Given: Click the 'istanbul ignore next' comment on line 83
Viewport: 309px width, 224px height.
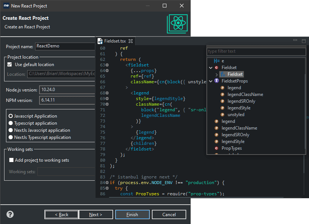Looking at the screenshot, I should [144, 177].
